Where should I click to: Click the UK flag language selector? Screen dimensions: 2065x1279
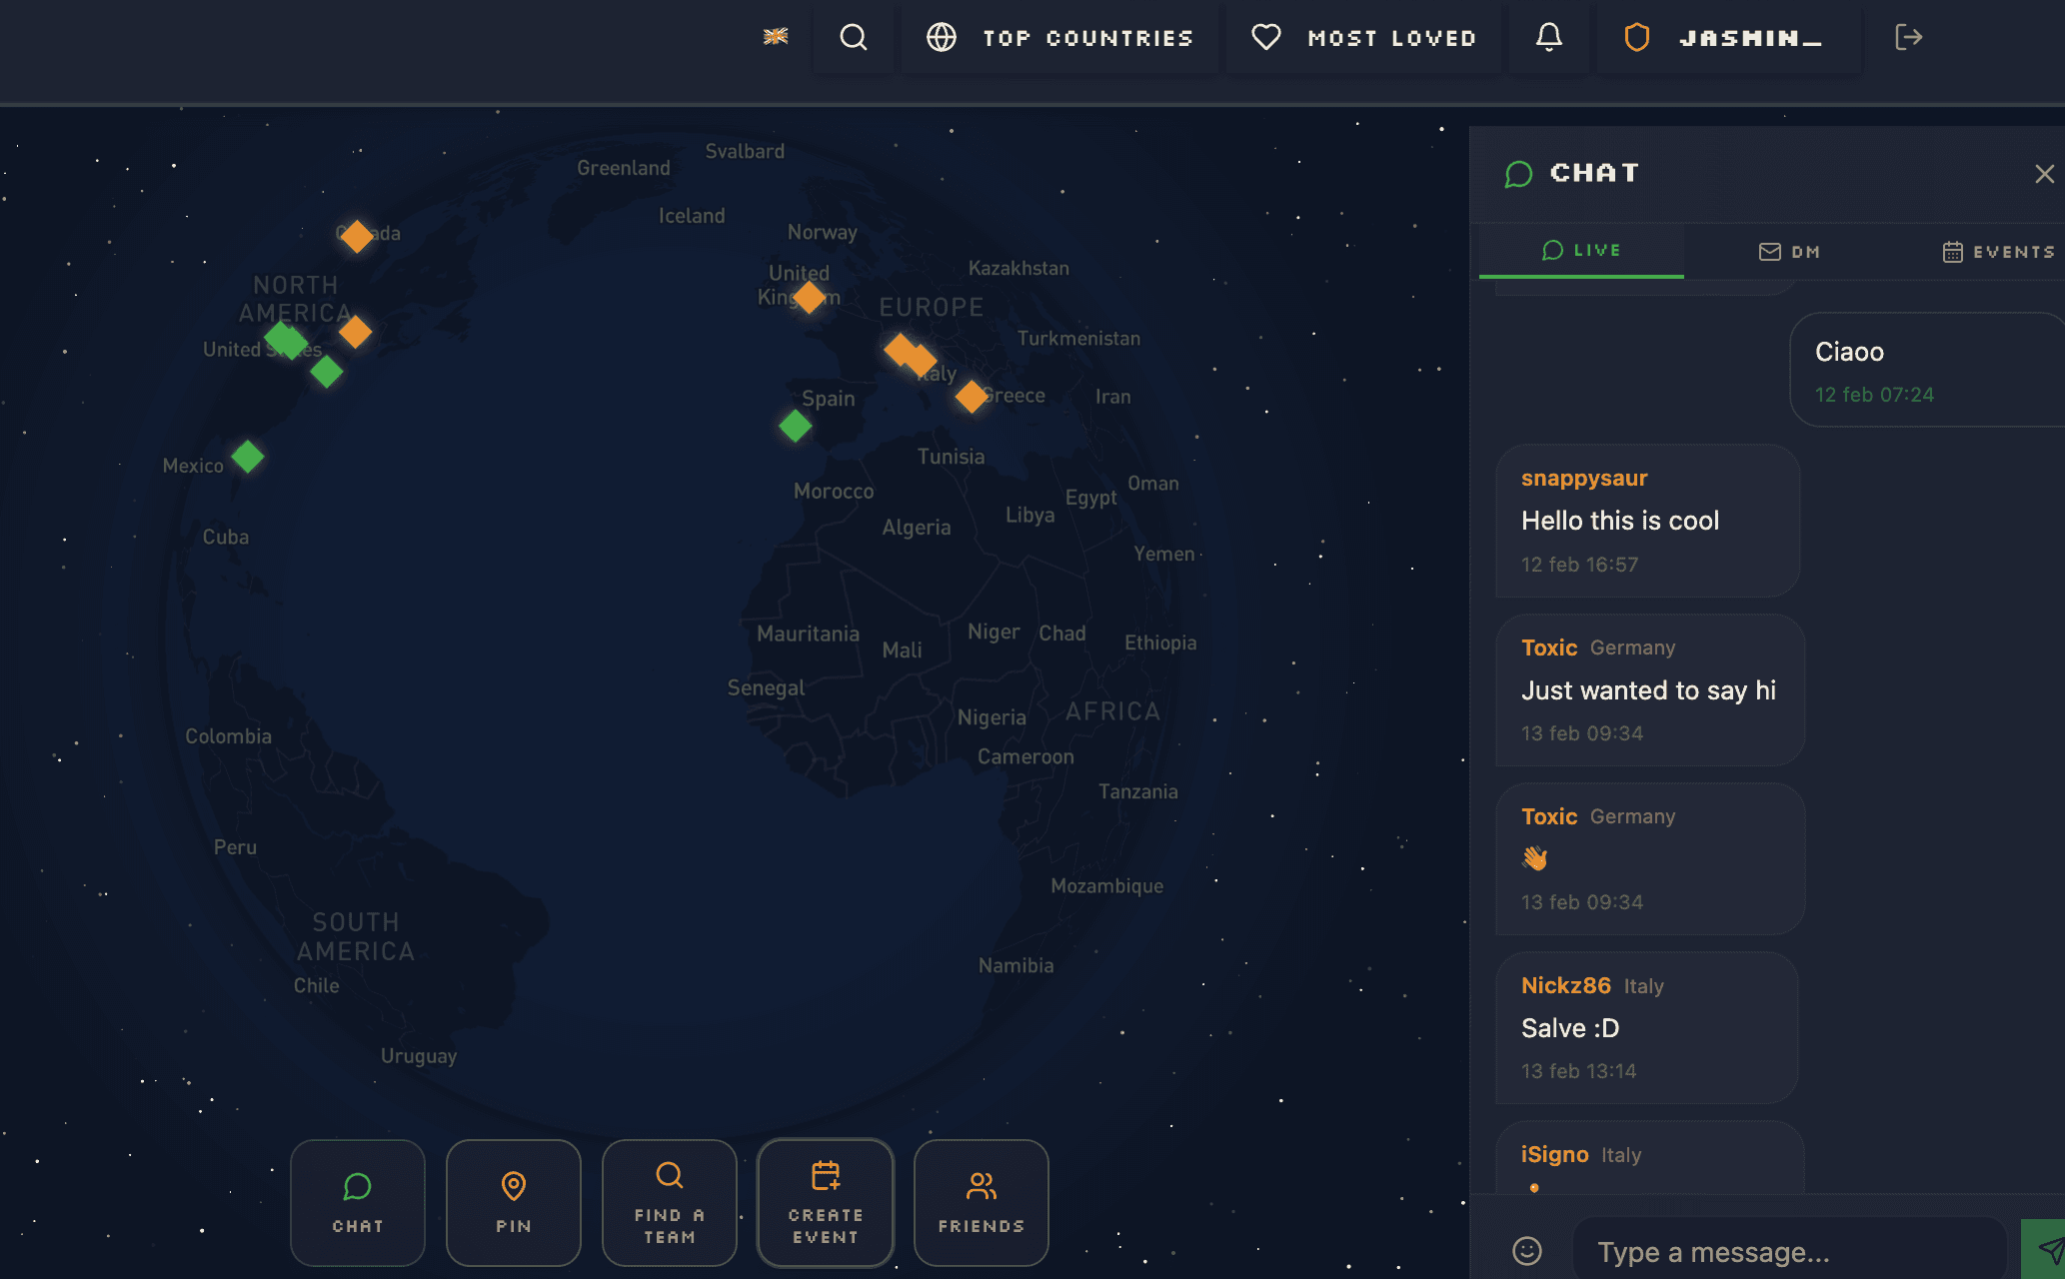click(775, 38)
